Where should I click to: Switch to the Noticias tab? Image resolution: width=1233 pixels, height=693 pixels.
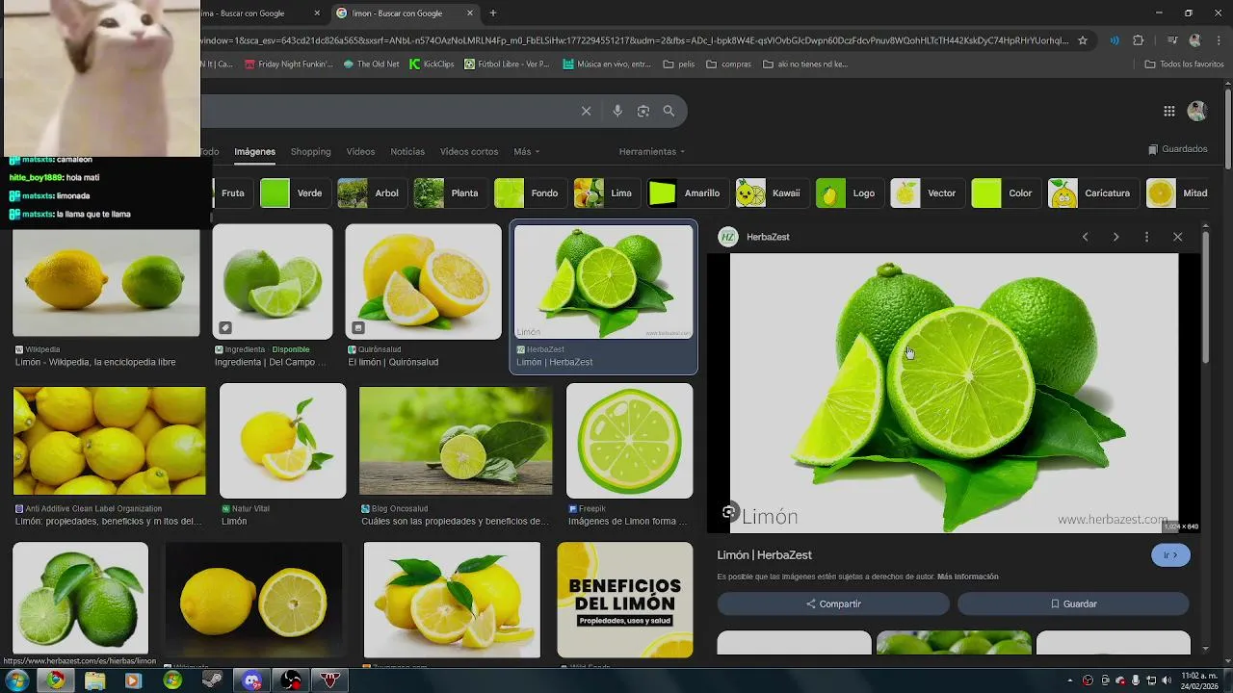407,152
